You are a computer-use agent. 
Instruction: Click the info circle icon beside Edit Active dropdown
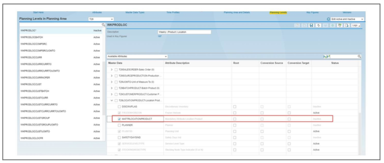tap(329, 19)
